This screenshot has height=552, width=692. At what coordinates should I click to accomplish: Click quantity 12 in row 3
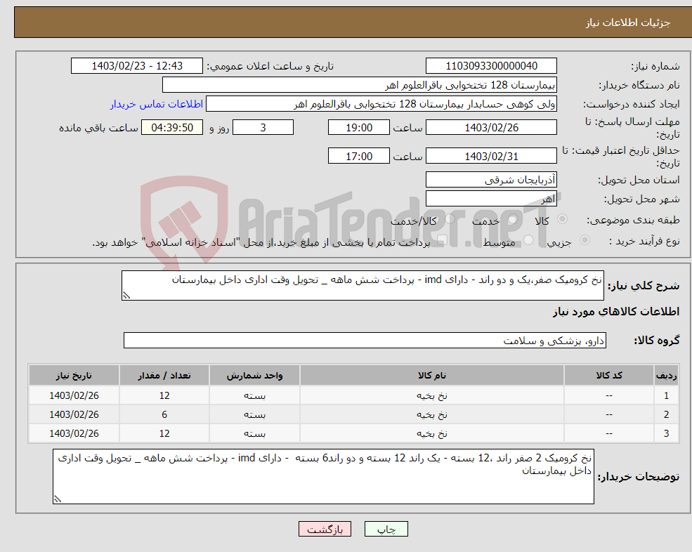164,434
